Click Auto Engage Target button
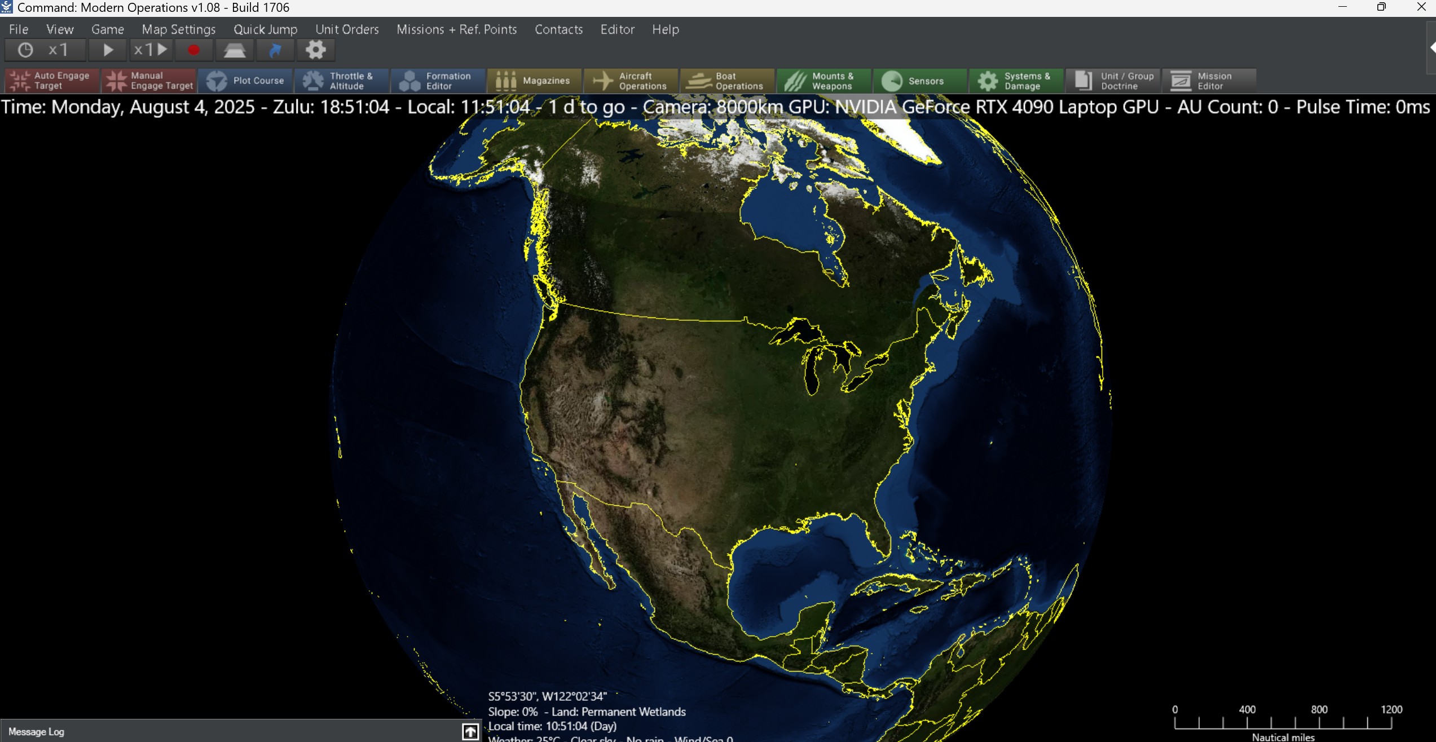Viewport: 1436px width, 742px height. pos(52,81)
